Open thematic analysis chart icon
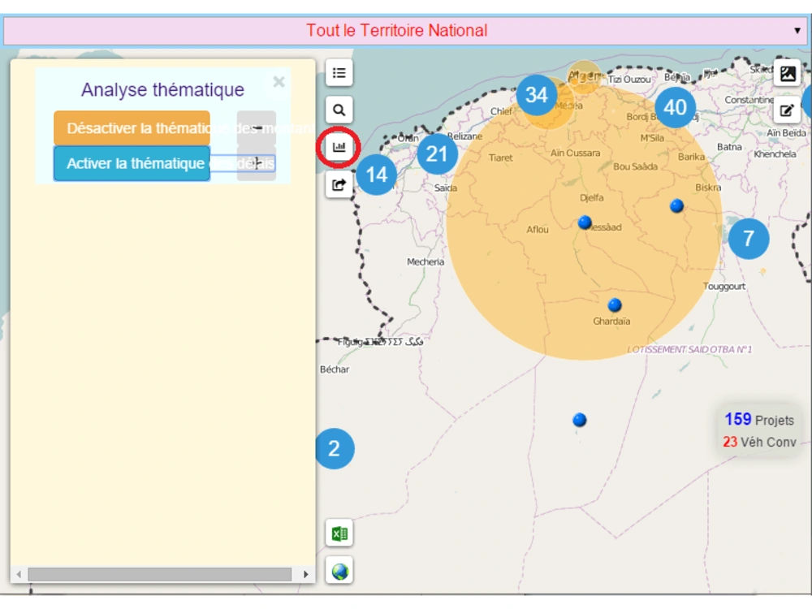 [x=339, y=147]
